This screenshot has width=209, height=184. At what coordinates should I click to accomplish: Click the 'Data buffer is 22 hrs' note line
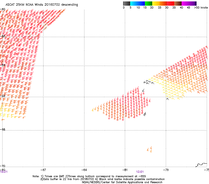(102, 179)
